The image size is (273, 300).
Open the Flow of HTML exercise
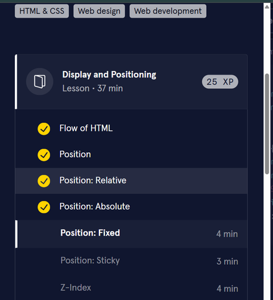coord(131,129)
